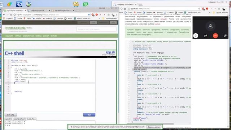Screen dimensions: 231x130
Task: Open new tab in right browser
Action: point(140,5)
